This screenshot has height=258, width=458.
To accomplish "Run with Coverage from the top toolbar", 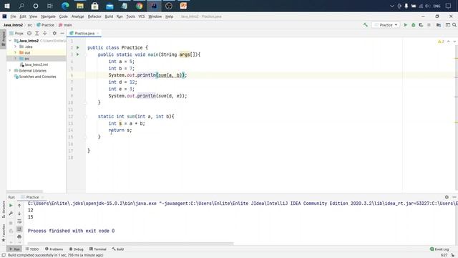I will click(421, 25).
